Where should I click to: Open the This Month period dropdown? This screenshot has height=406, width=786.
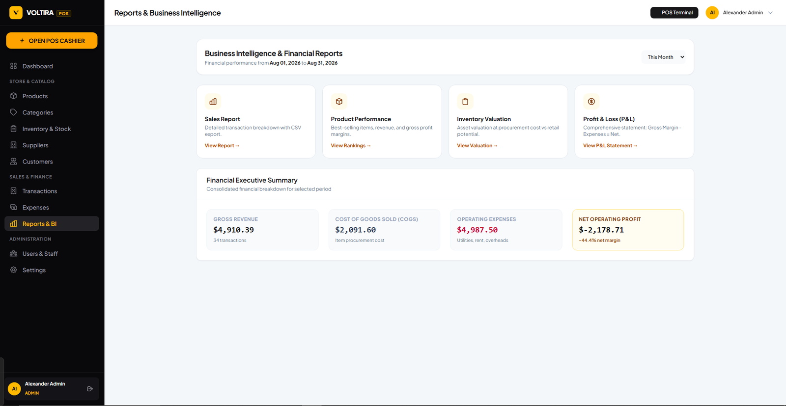click(664, 57)
